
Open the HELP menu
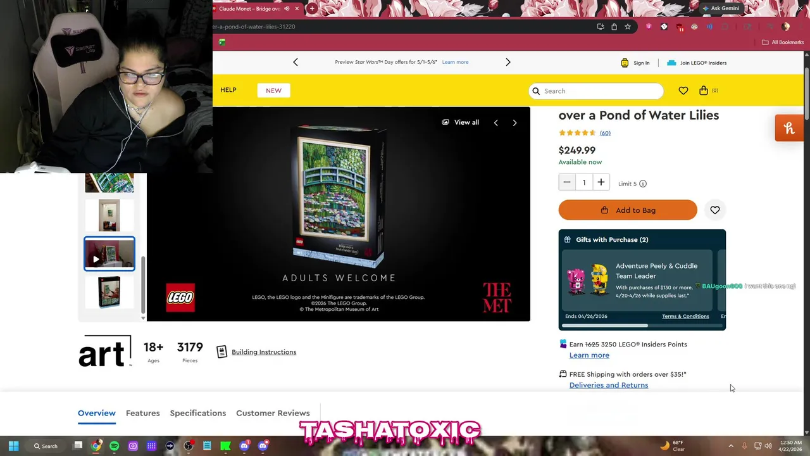(228, 90)
